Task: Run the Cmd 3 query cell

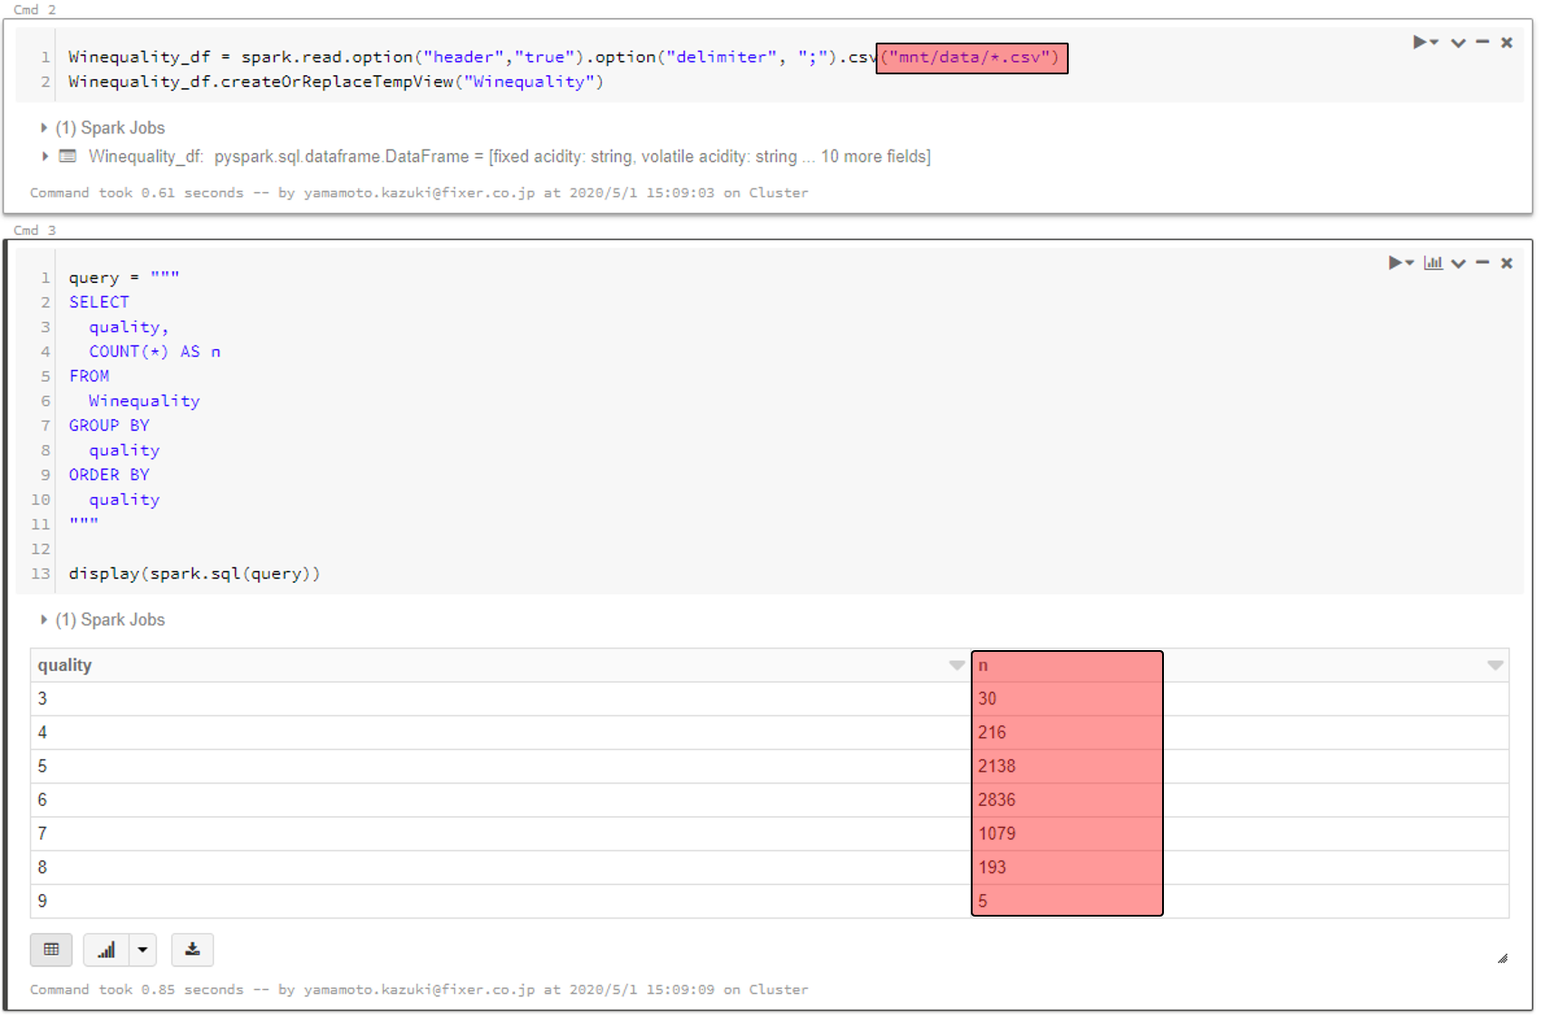Action: coord(1397,263)
